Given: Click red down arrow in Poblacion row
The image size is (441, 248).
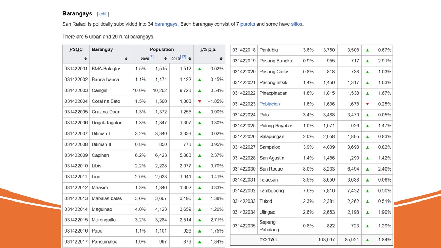Looking at the screenshot, I should [x=367, y=104].
